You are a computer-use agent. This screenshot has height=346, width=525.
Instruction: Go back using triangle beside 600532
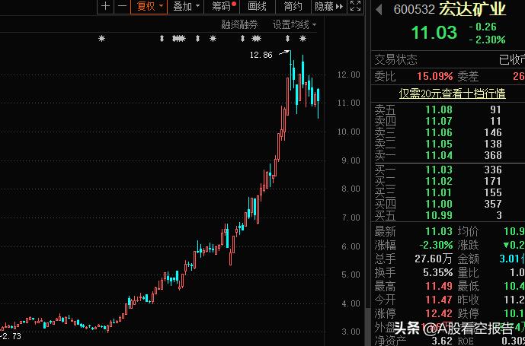pos(379,9)
